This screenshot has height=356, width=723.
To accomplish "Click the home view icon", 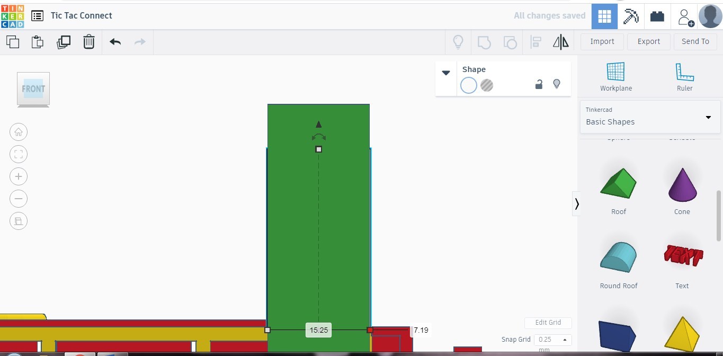I will 19,132.
